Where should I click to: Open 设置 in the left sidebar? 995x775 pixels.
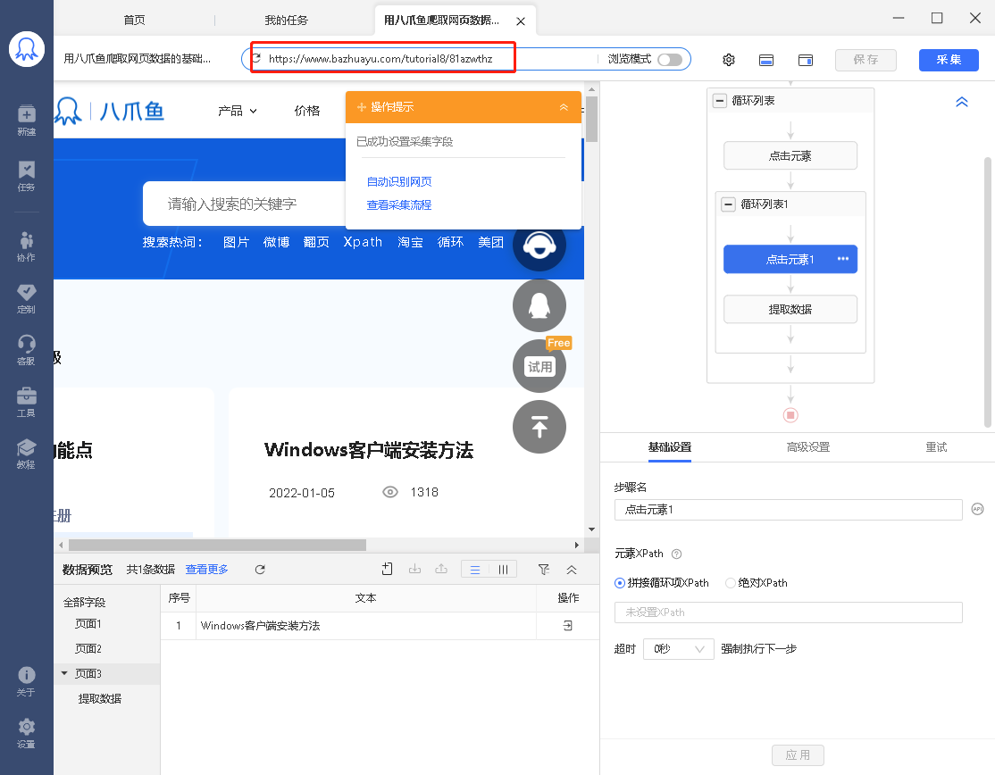click(26, 734)
